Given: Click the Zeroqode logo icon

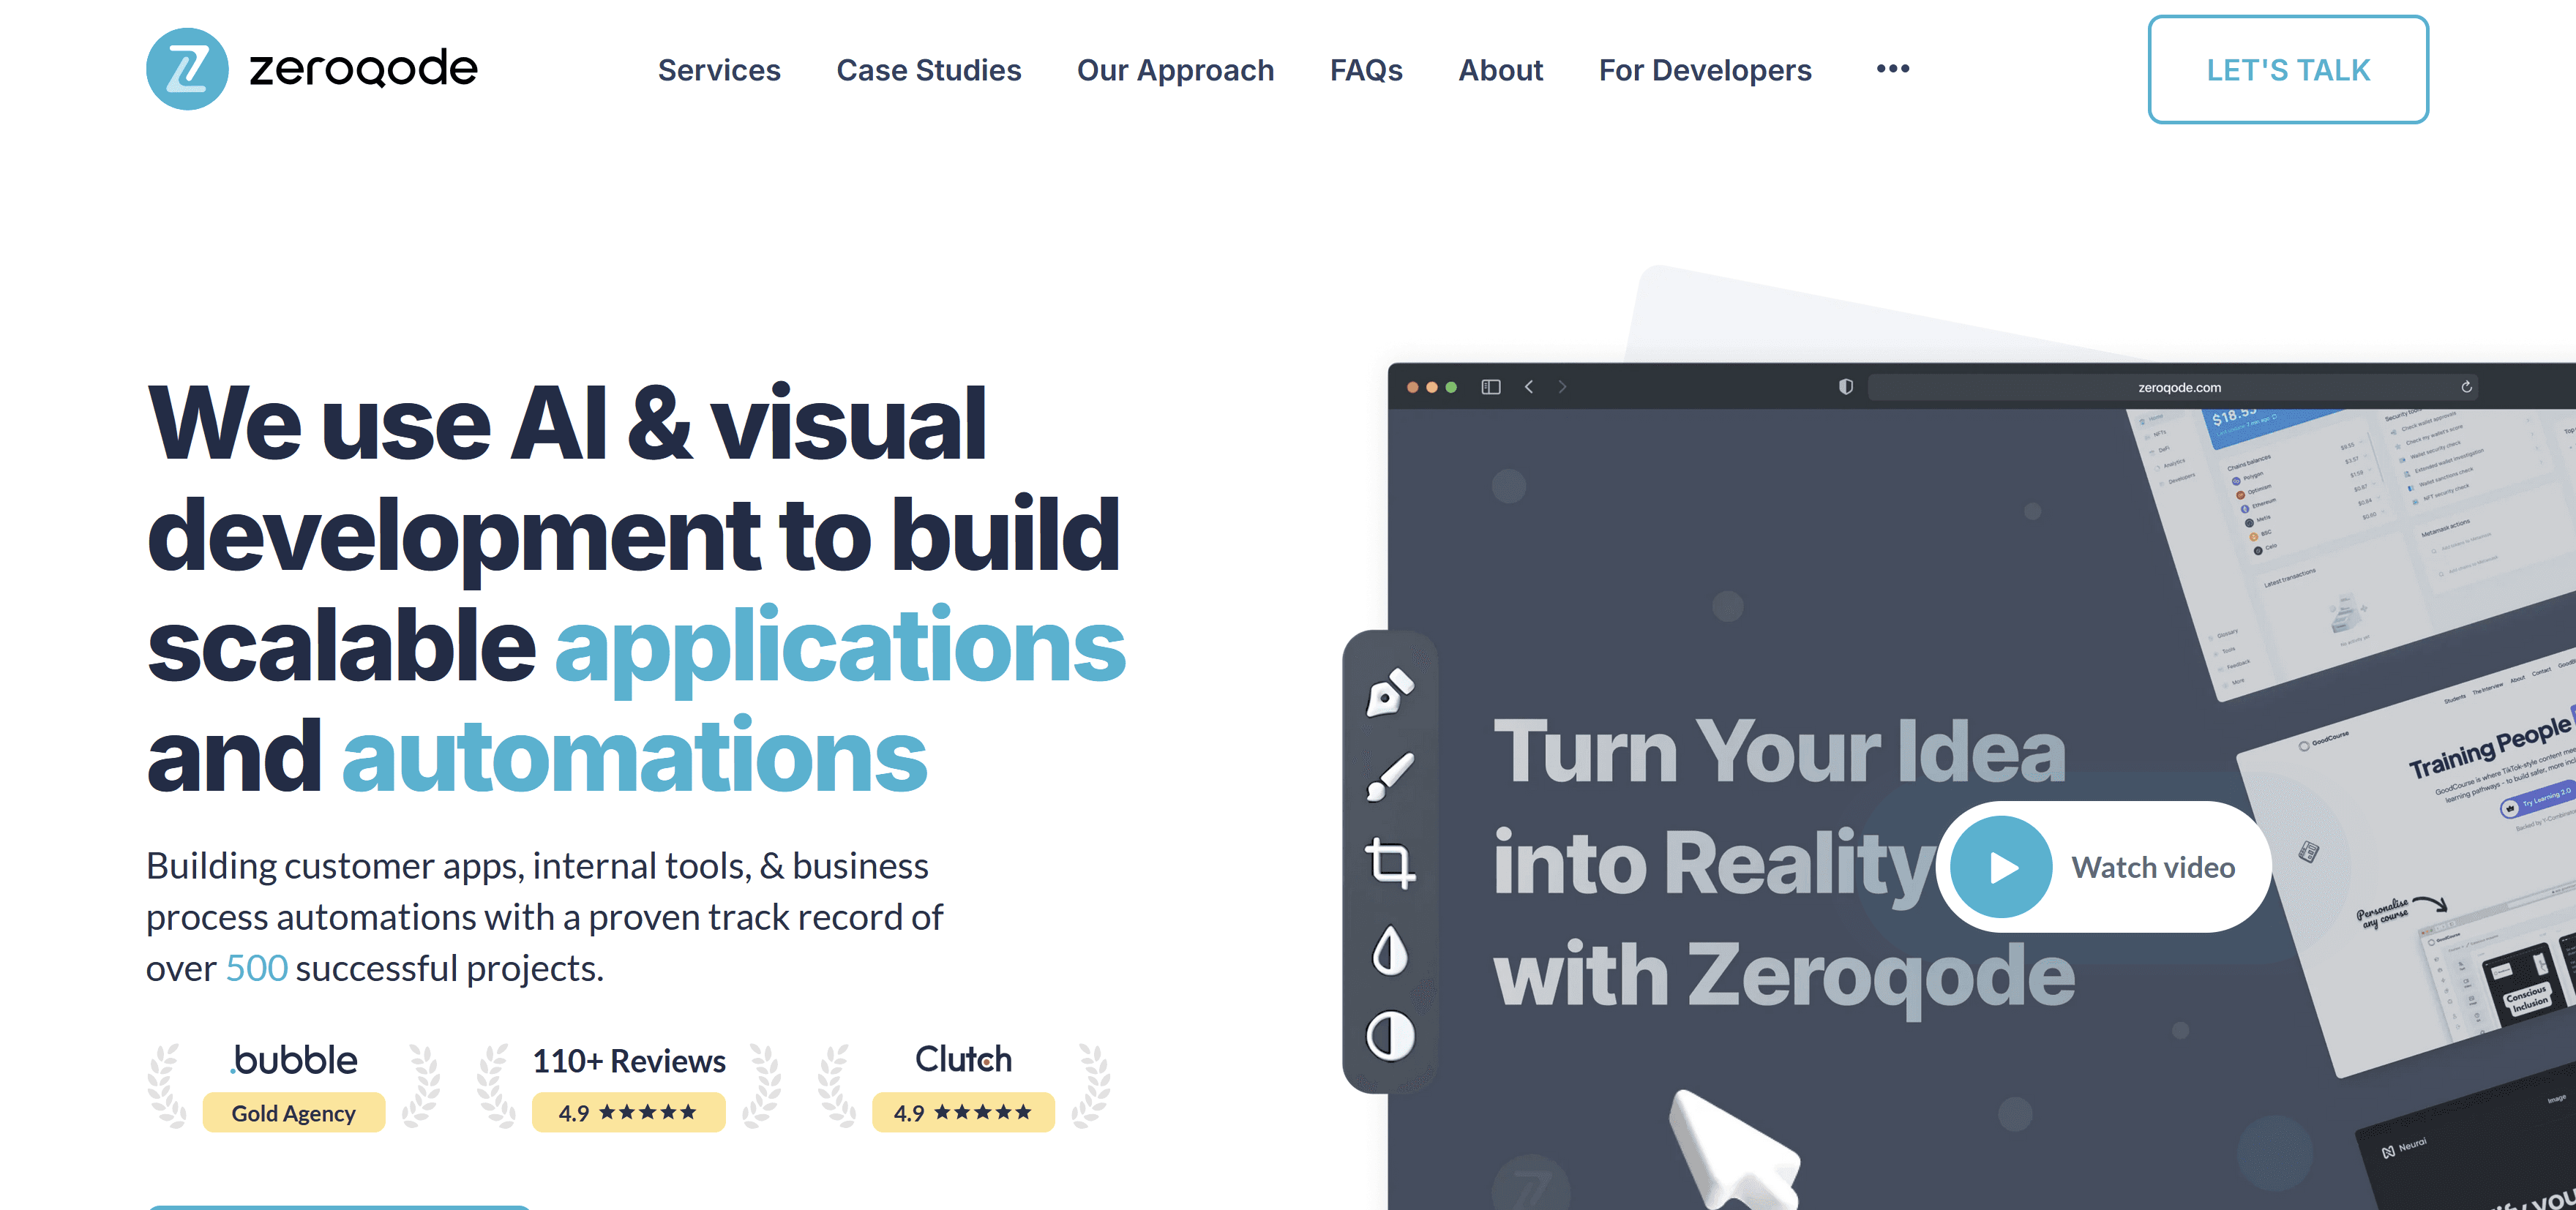Looking at the screenshot, I should (x=187, y=69).
